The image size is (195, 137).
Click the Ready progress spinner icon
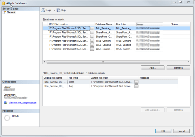click(7, 118)
